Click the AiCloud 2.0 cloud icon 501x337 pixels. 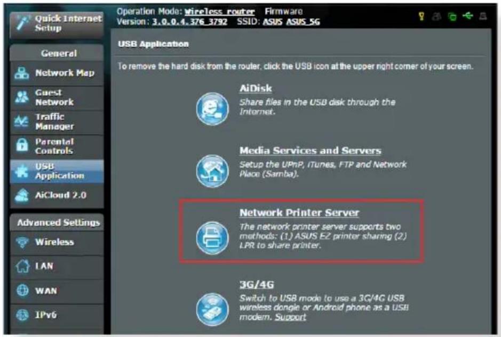[22, 195]
